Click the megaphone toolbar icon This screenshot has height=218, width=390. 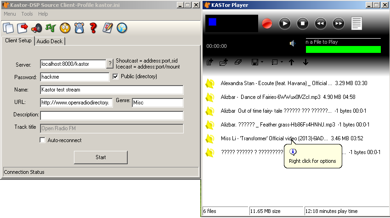pos(37,28)
